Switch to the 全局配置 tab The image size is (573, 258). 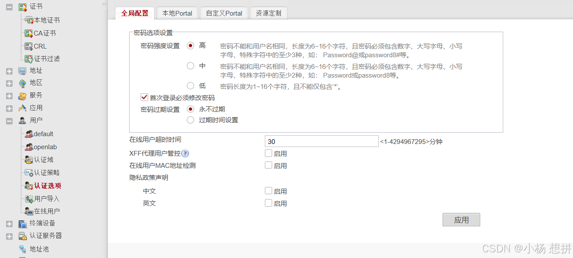click(x=135, y=13)
